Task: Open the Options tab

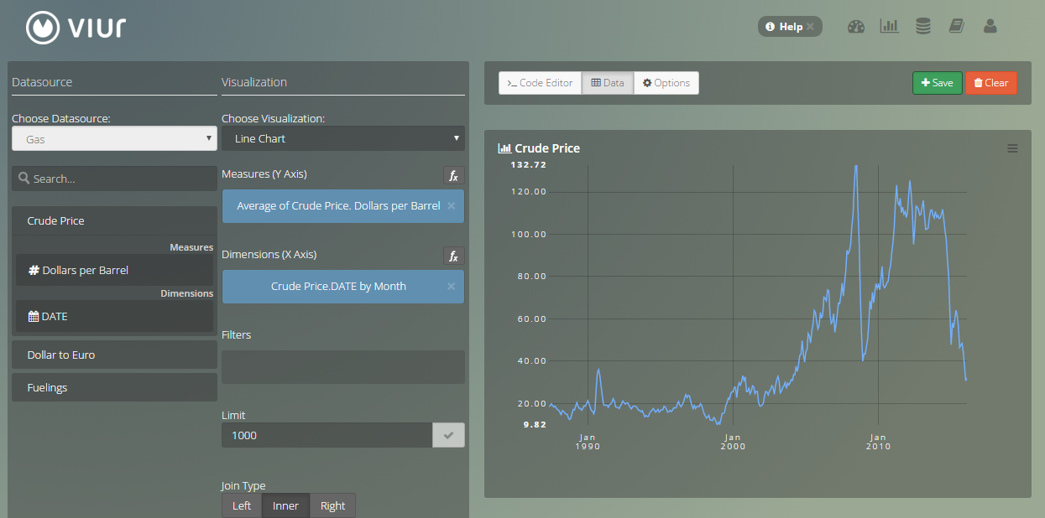Action: (x=666, y=82)
